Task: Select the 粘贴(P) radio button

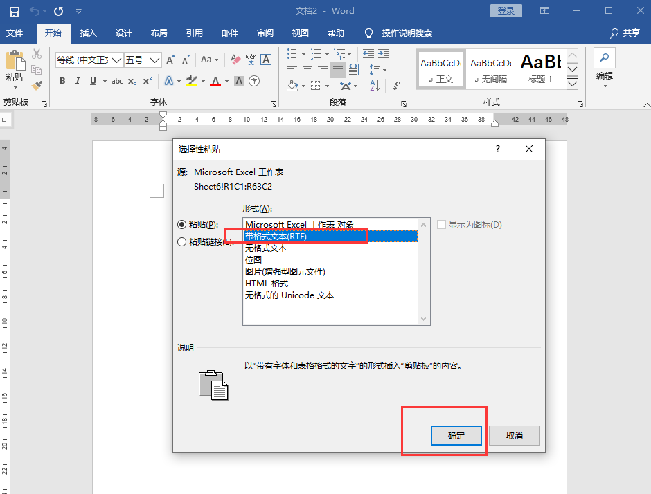Action: (181, 224)
